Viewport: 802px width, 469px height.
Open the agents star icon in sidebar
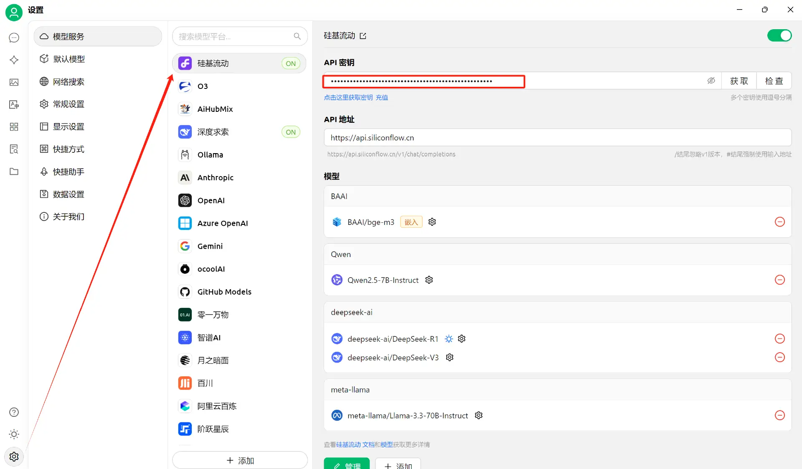click(14, 60)
